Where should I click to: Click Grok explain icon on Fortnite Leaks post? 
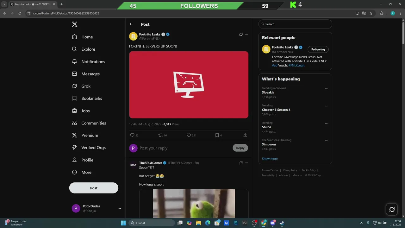coord(241,34)
